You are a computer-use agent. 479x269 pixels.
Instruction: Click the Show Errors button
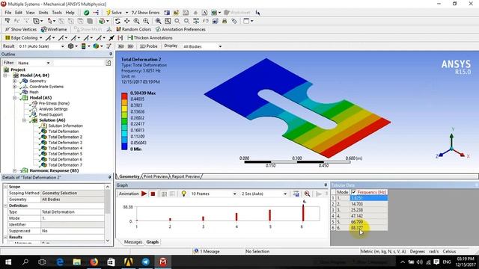[x=145, y=13]
